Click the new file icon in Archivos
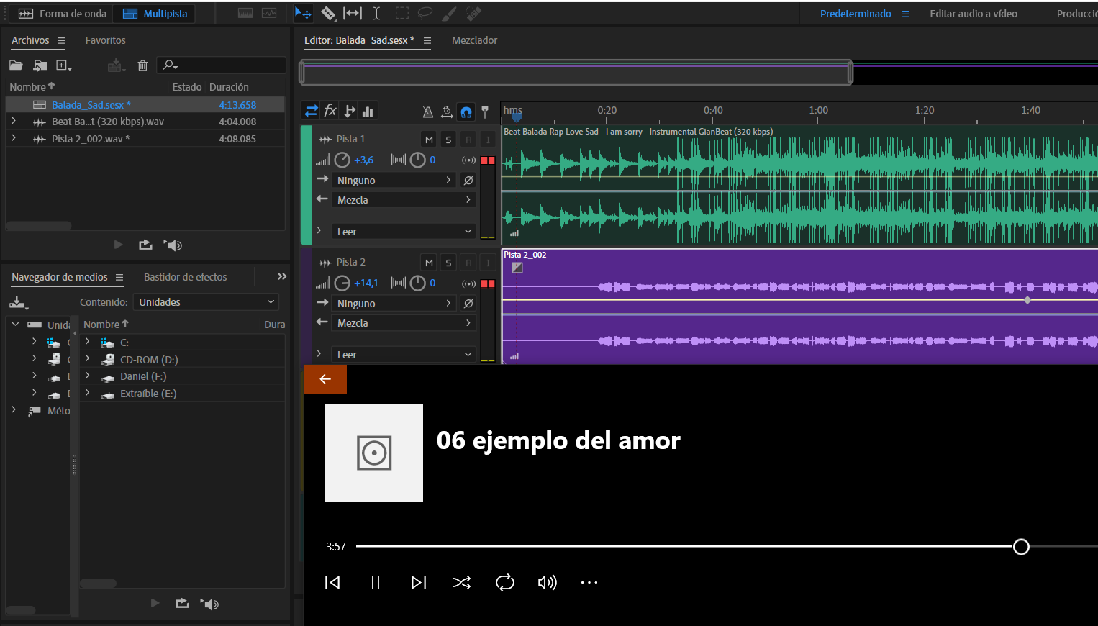1098x626 pixels. [64, 65]
